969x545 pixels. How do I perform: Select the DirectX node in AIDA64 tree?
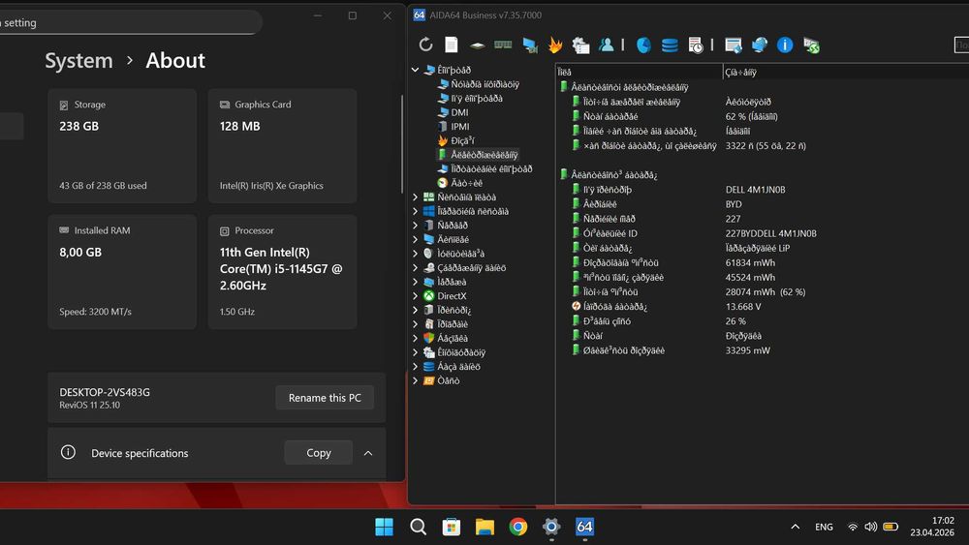coord(452,295)
